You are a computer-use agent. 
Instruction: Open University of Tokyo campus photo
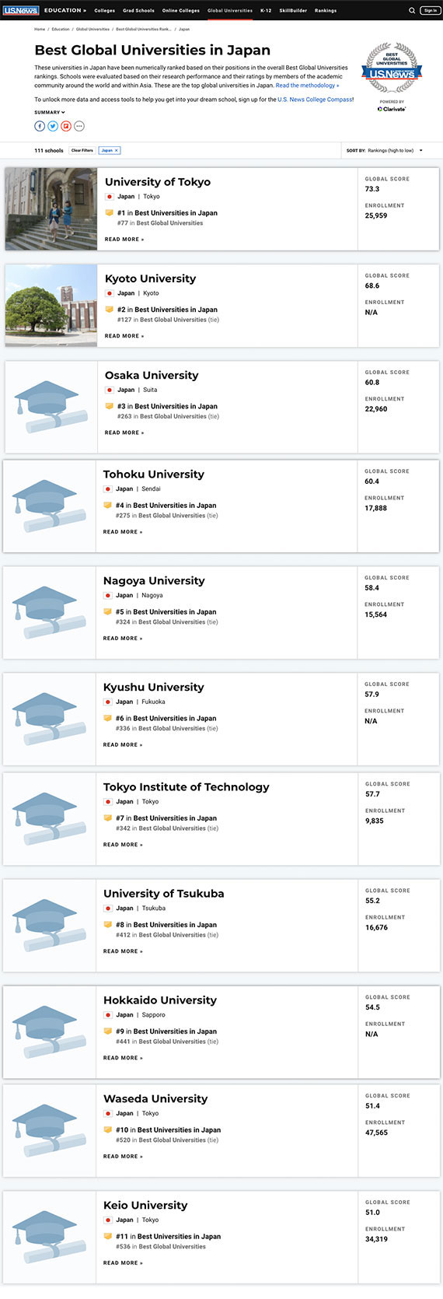click(x=51, y=208)
